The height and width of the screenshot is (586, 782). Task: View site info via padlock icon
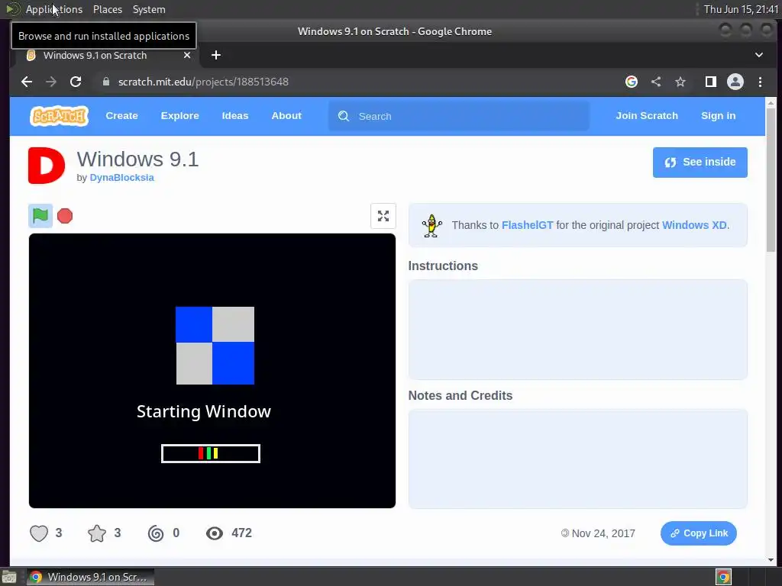point(105,82)
